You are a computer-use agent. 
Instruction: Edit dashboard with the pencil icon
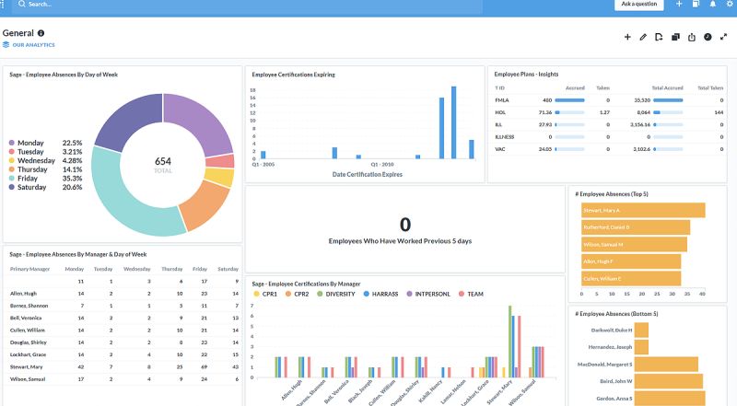(x=643, y=37)
